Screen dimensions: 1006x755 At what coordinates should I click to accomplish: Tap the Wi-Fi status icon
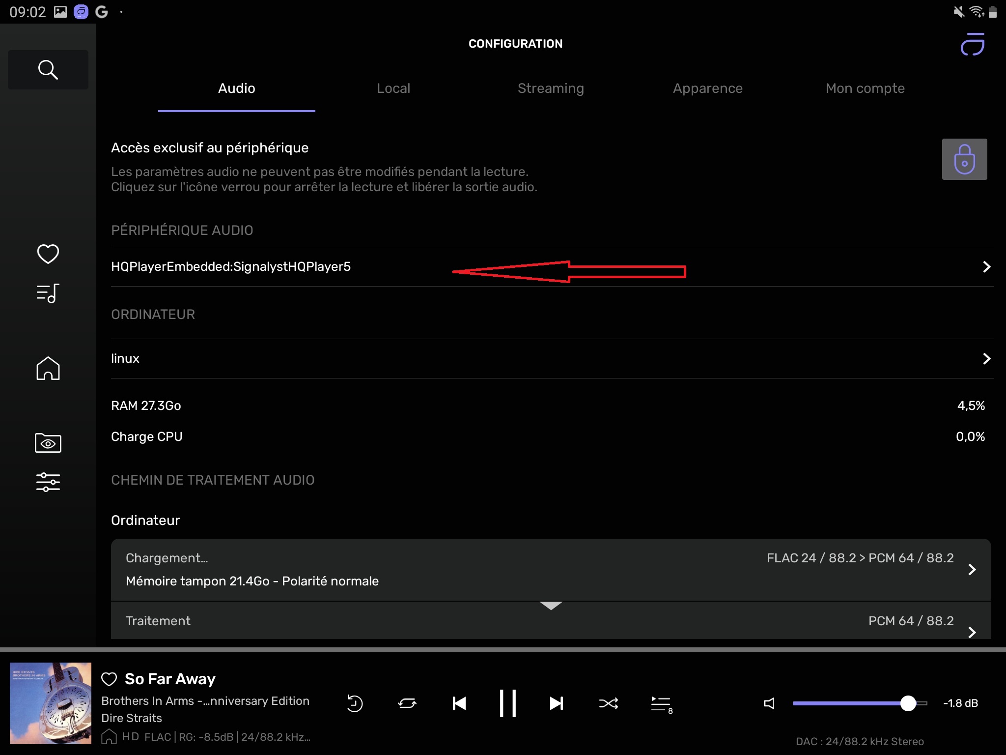coord(977,11)
